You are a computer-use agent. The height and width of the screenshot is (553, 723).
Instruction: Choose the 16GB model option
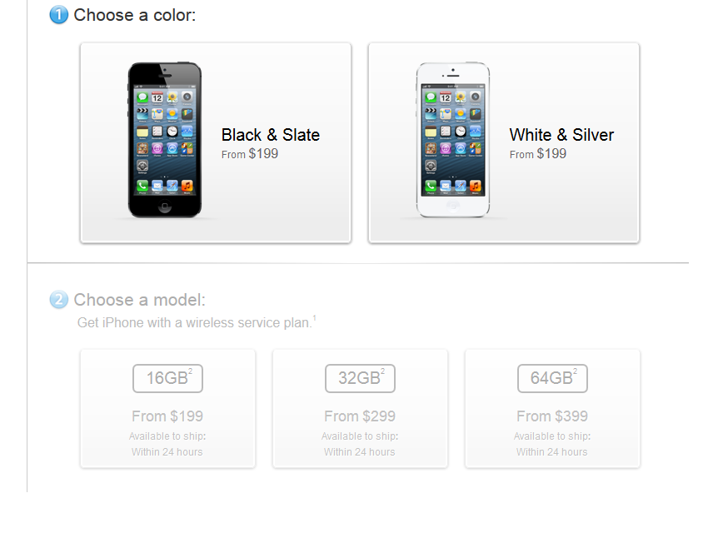(168, 409)
